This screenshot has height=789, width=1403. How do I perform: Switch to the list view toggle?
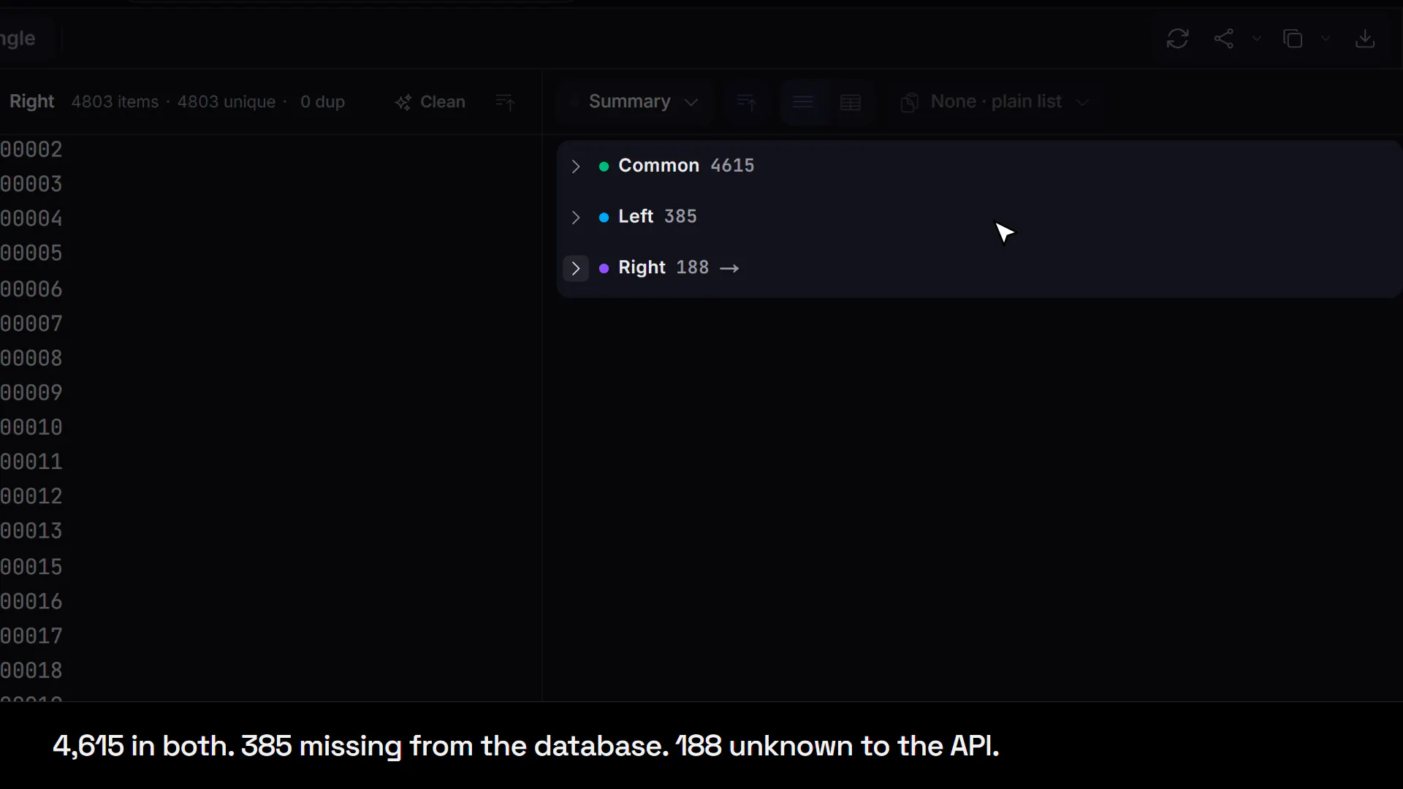[x=803, y=102]
